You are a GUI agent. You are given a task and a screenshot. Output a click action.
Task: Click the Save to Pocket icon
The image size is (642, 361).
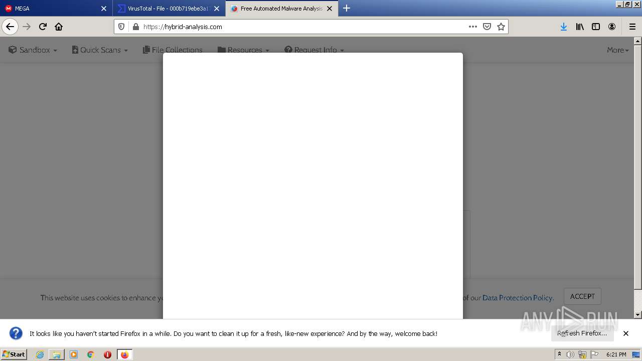pyautogui.click(x=487, y=27)
